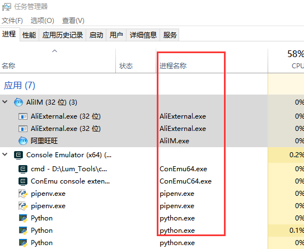304x249 pixels.
Task: Select the second AliExternal.exe (32 位) row
Action: pyautogui.click(x=152, y=129)
